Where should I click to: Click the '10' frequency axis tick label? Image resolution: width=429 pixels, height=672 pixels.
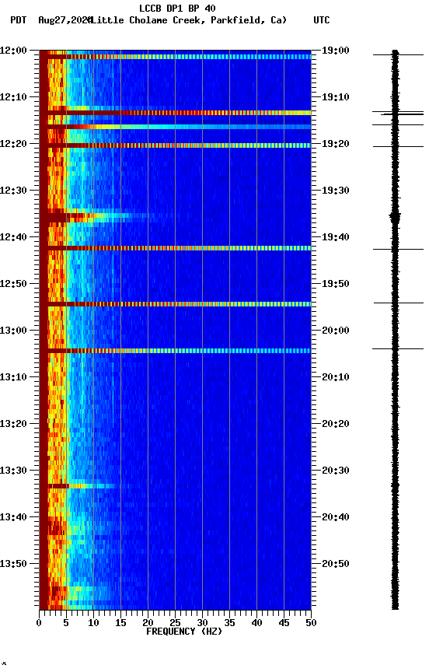coord(93,623)
